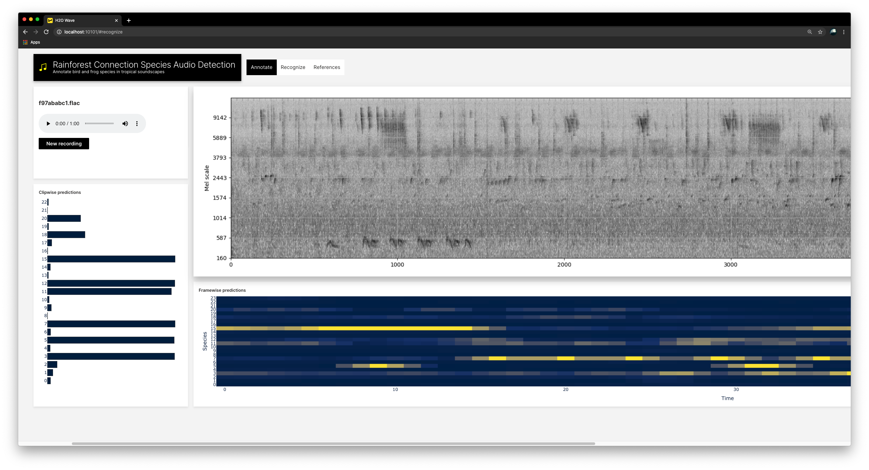Mute the audio player volume
The width and height of the screenshot is (869, 470).
pos(125,124)
